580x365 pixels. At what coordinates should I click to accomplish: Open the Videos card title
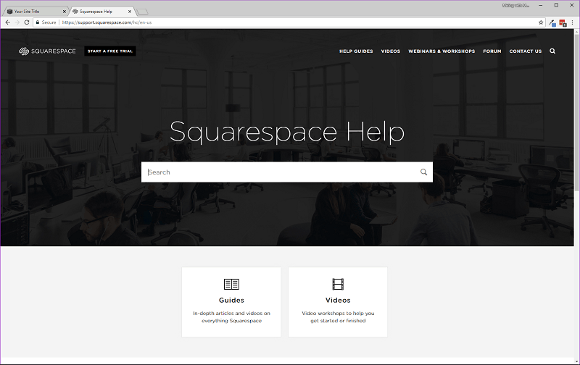[x=338, y=300]
